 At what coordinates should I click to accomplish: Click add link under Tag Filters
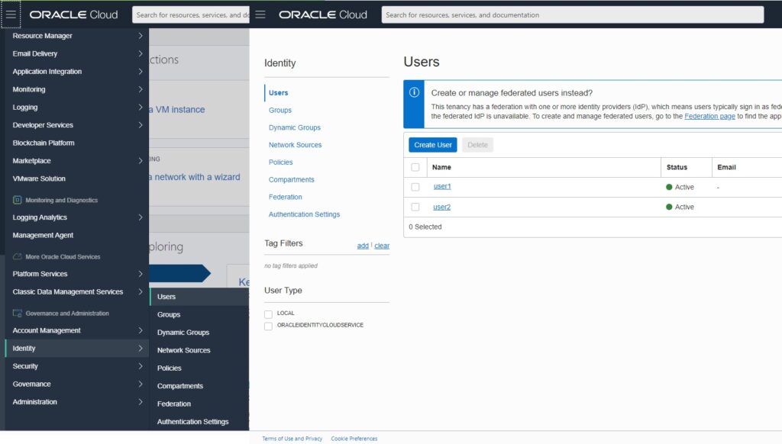click(363, 246)
